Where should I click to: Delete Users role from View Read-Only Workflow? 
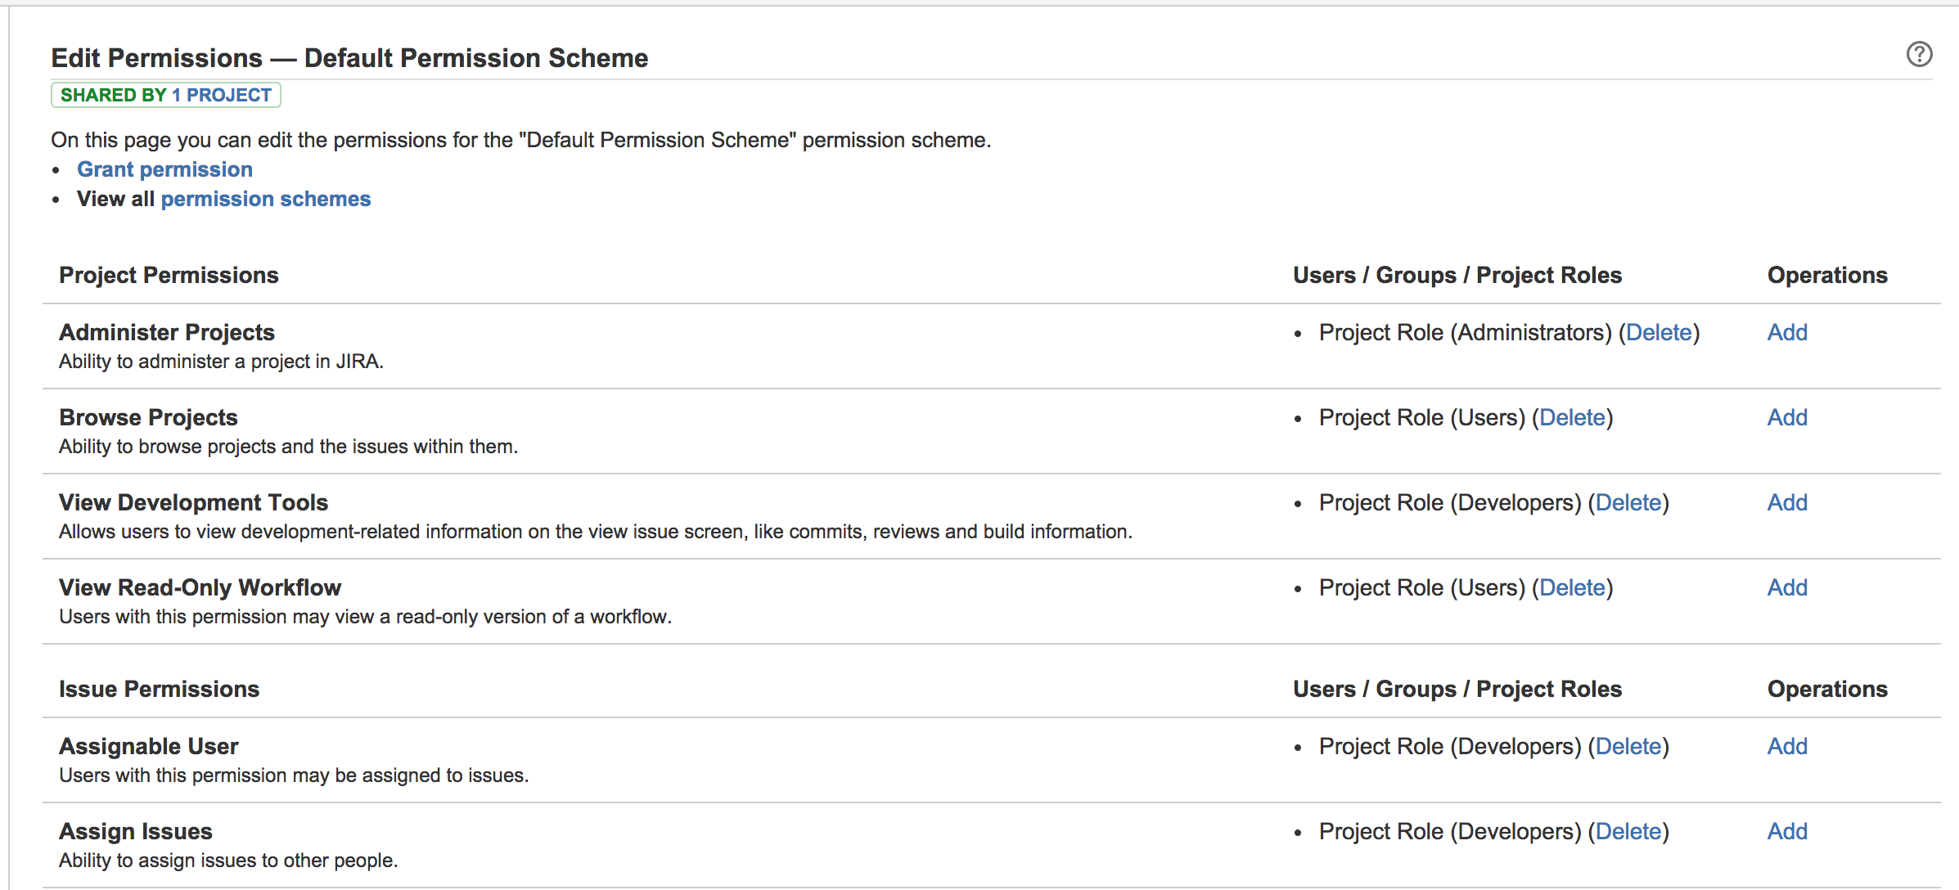coord(1572,587)
